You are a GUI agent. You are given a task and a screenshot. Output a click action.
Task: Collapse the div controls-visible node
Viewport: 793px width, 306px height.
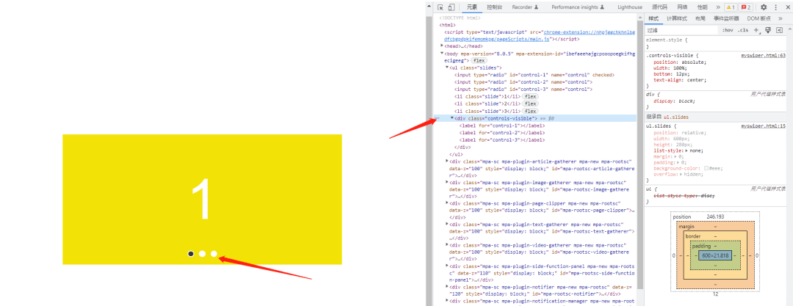pyautogui.click(x=452, y=118)
